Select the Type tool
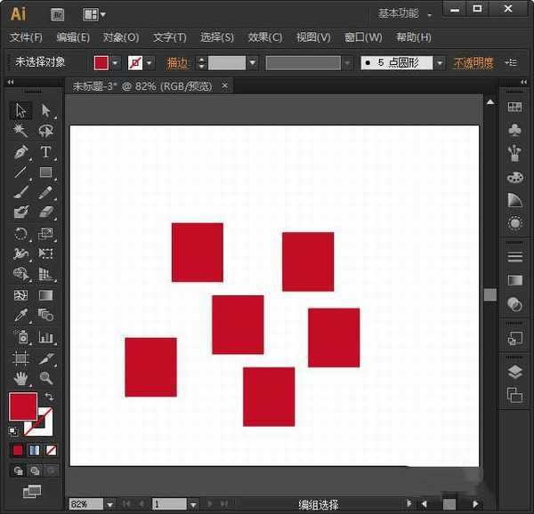Viewport: 534px width, 514px height. click(45, 152)
